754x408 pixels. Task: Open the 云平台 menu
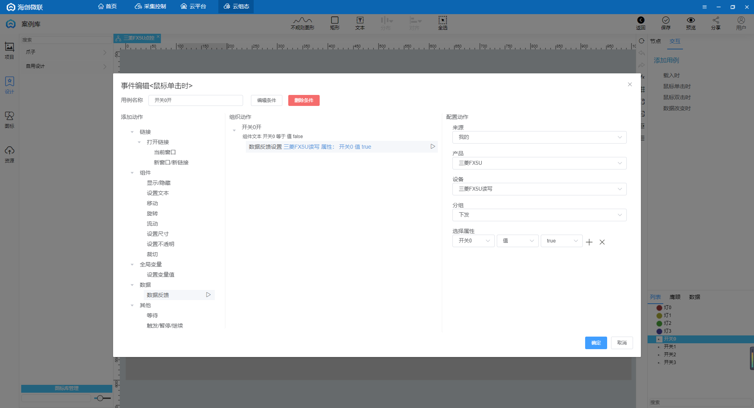coord(193,7)
